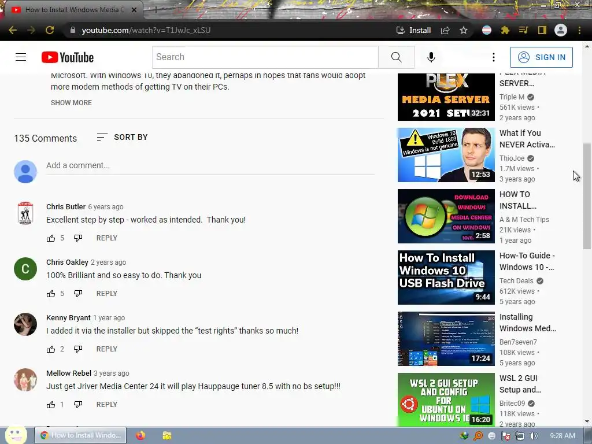
Task: Reply to Mellow Rebel's comment
Action: 107,404
